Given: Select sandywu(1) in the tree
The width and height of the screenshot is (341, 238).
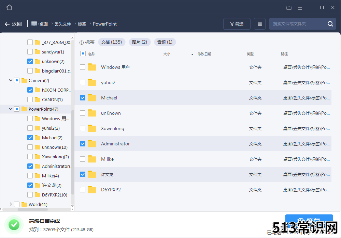Looking at the screenshot, I should tap(53, 52).
